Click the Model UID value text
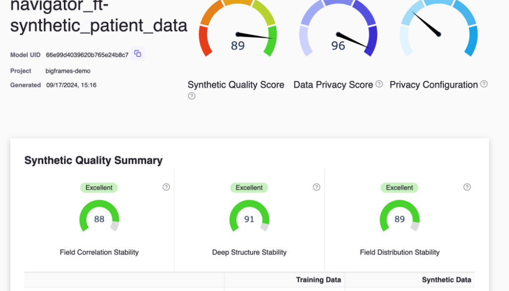509x291 pixels. (x=87, y=55)
